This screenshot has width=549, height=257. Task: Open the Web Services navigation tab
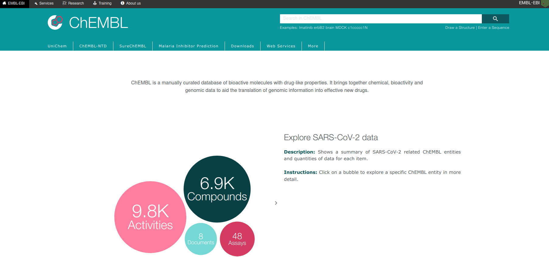[x=281, y=46]
